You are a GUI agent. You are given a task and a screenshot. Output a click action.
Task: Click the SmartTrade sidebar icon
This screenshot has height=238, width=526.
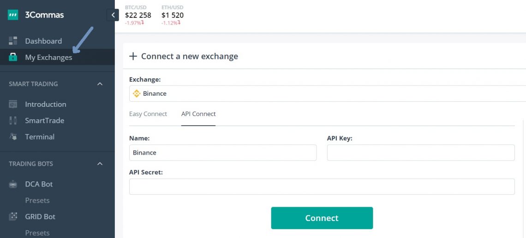click(x=13, y=121)
